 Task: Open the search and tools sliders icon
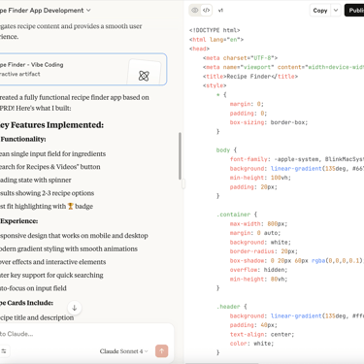click(x=4, y=351)
